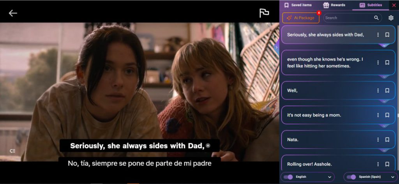
Task: Toggle the English subtitle switch
Action: pos(288,177)
